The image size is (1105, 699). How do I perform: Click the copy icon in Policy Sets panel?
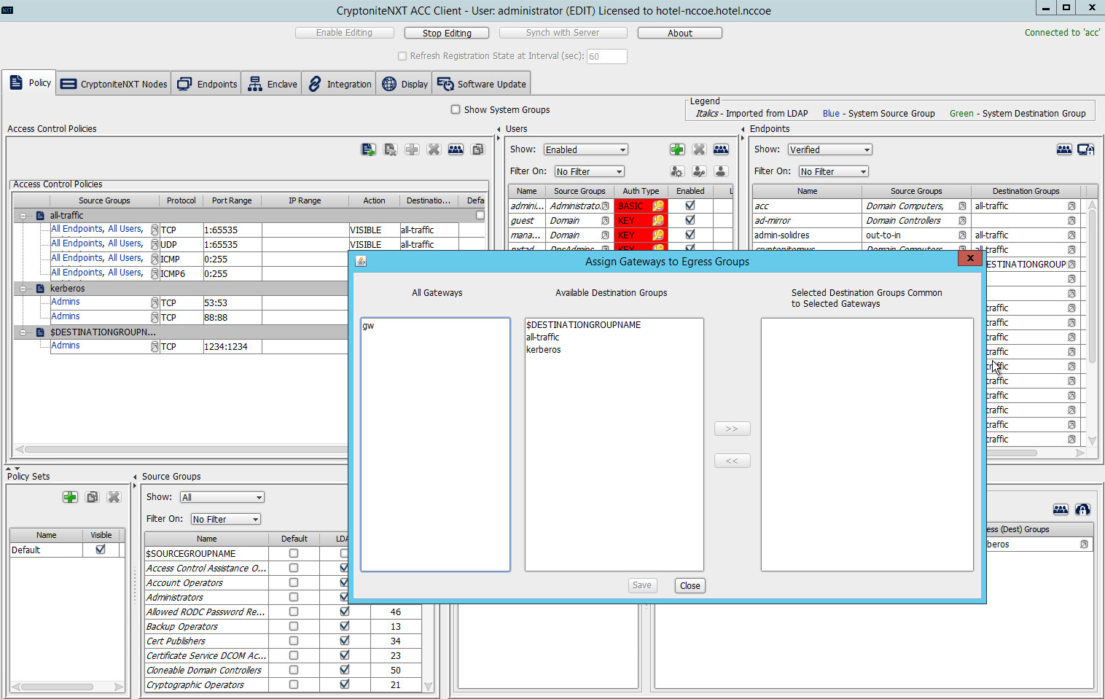click(92, 497)
